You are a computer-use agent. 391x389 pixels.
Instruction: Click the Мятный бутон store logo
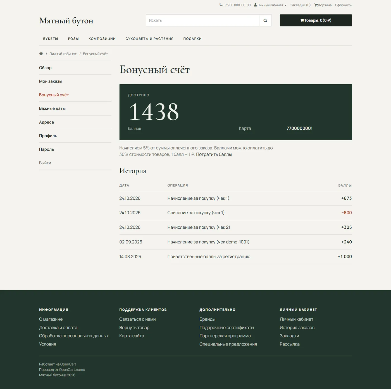coord(66,21)
